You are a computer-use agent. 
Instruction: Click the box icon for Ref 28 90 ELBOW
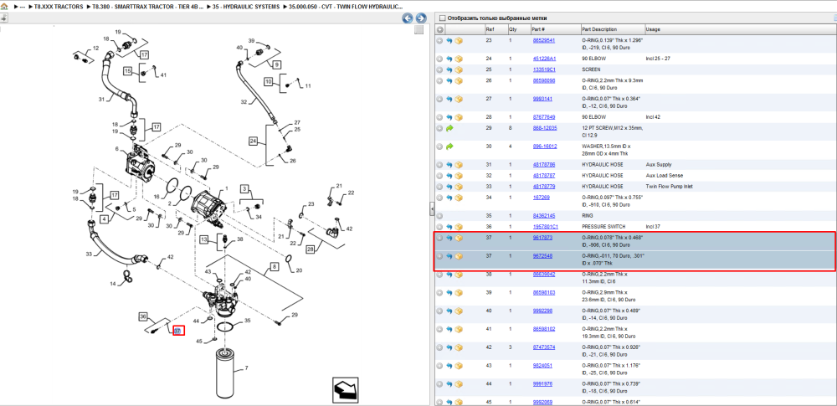click(459, 117)
